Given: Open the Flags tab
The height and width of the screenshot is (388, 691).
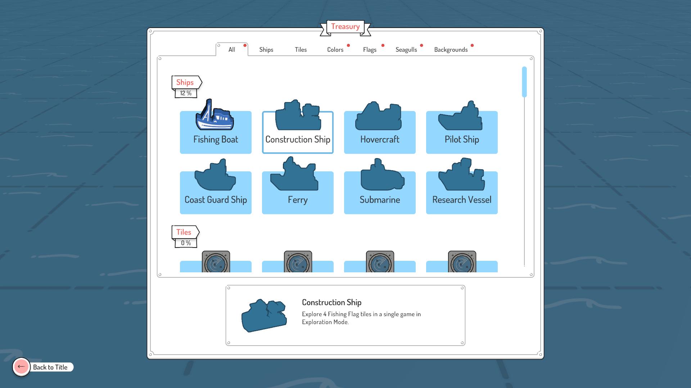Looking at the screenshot, I should (x=370, y=50).
